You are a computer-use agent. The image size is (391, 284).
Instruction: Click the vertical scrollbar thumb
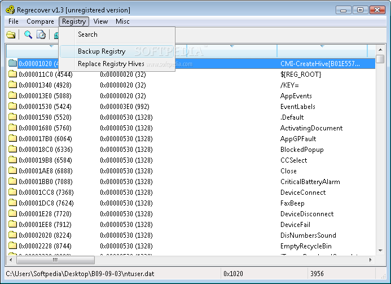pyautogui.click(x=380, y=59)
